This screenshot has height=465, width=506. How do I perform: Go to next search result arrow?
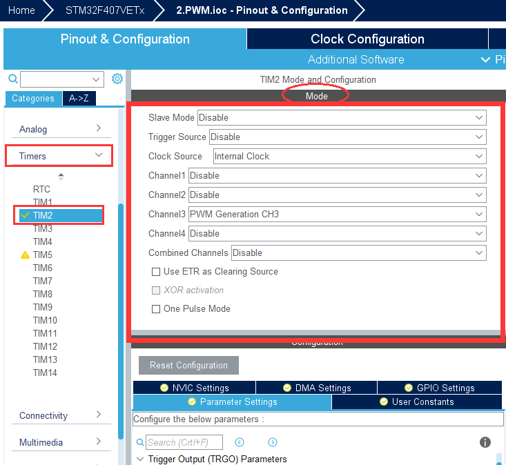[273, 442]
